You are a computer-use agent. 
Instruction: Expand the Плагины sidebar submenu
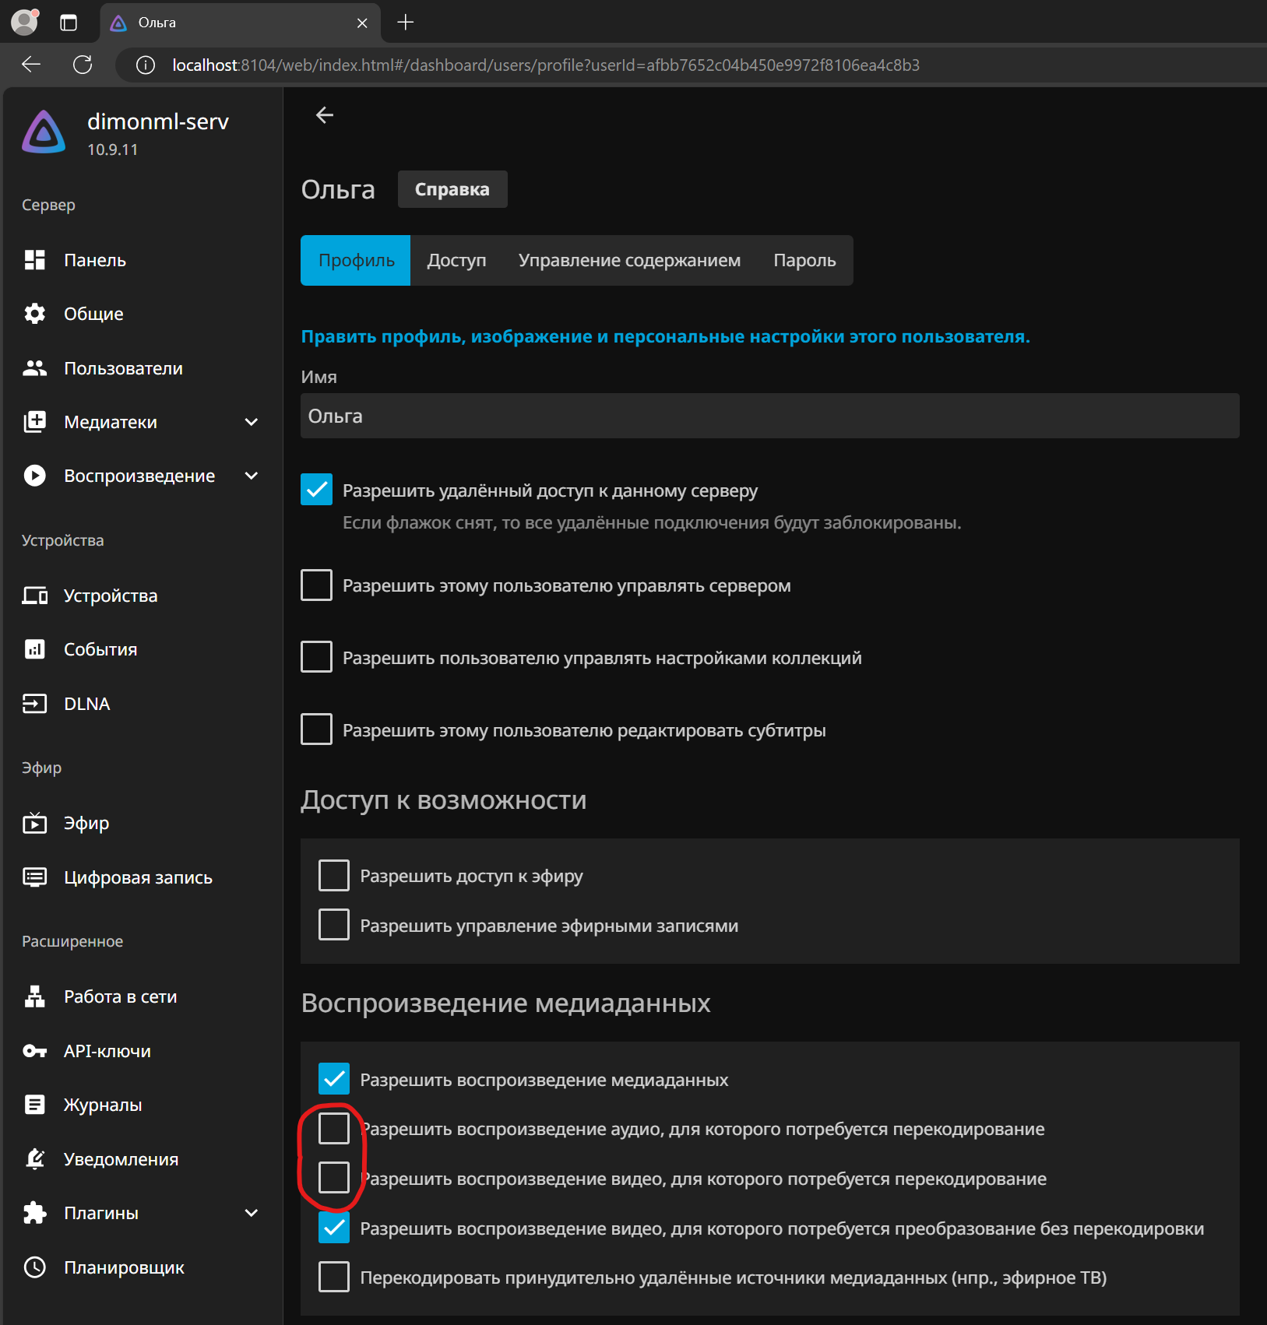click(251, 1213)
